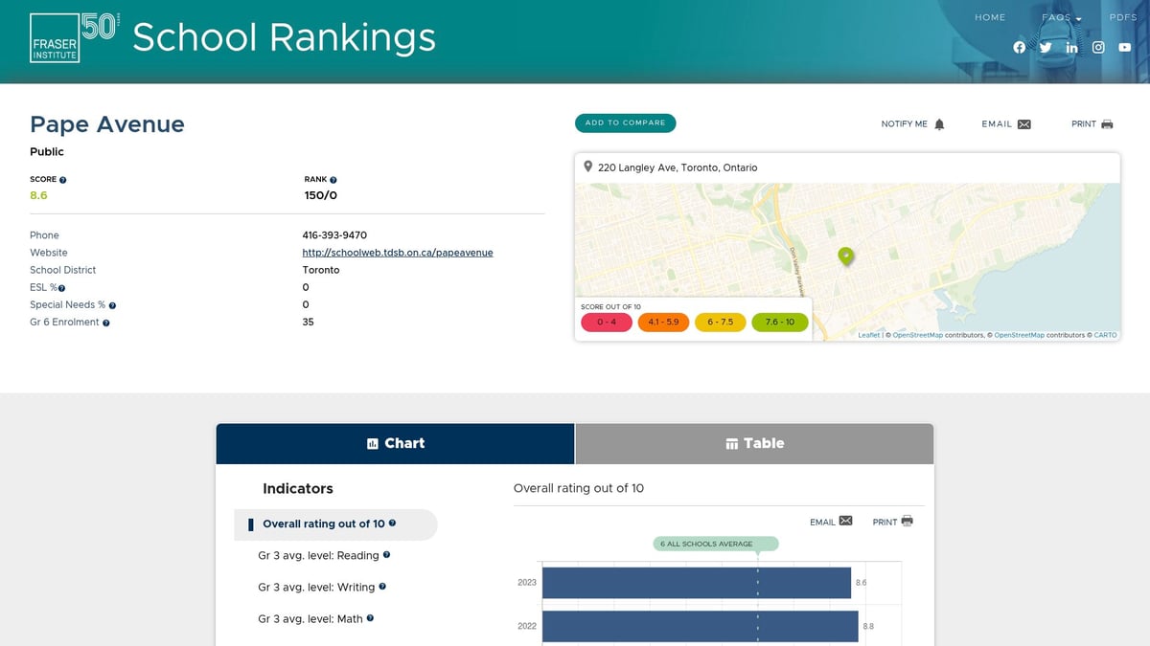Open the schoolweb.tdsb.on.ca/papeavenue website link
1150x646 pixels.
click(398, 252)
